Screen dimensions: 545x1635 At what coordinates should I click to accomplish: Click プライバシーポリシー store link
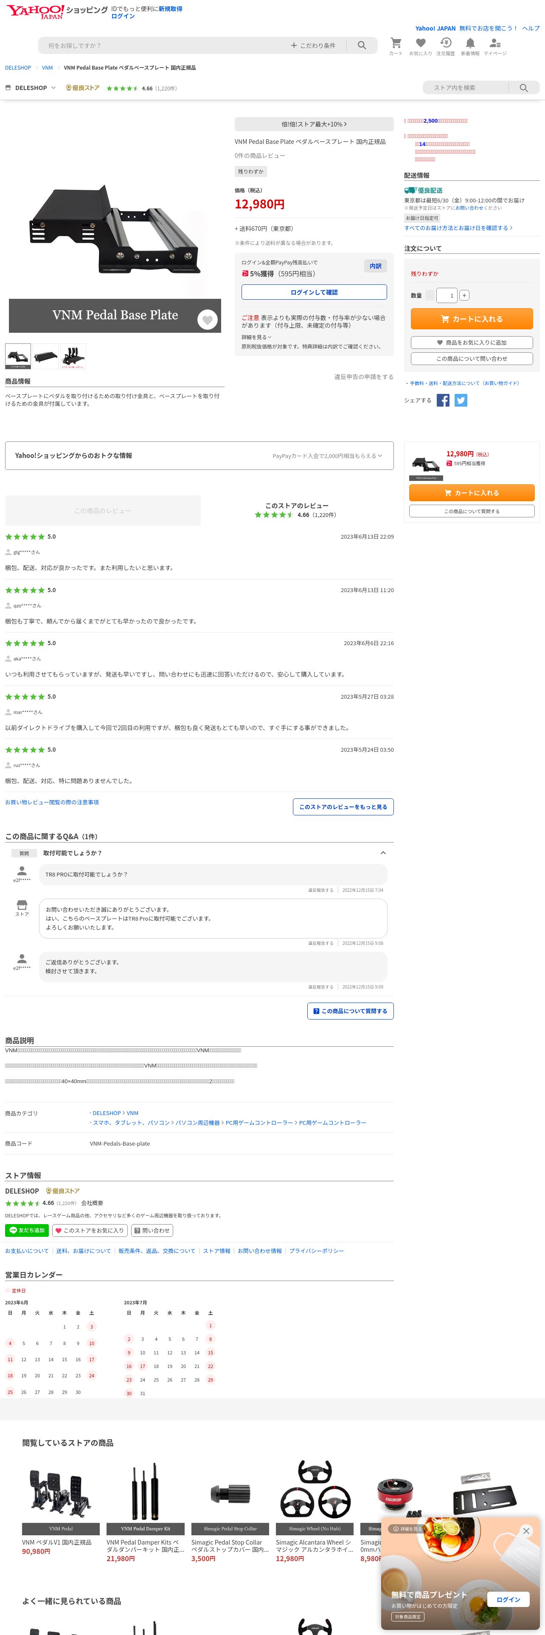tap(317, 1251)
